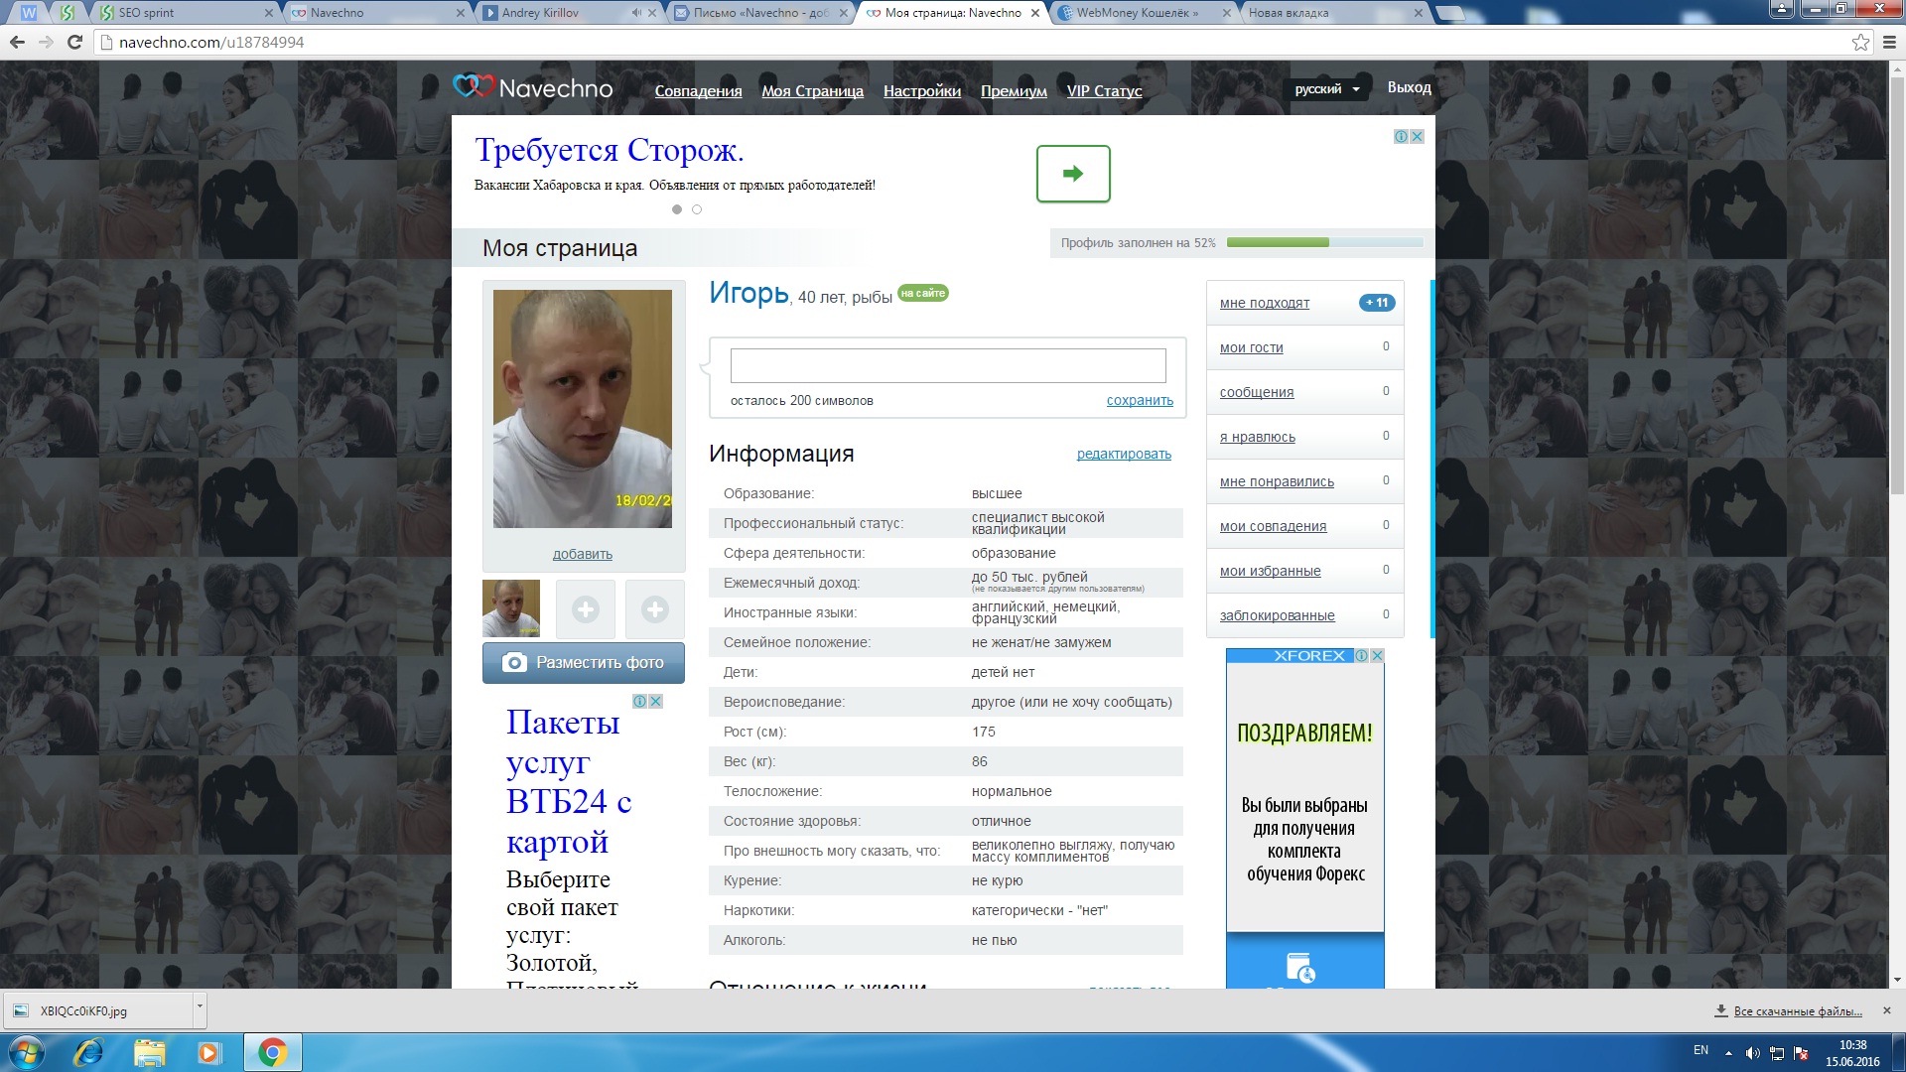The height and width of the screenshot is (1072, 1906).
Task: Select first ad carousel dot
Action: [677, 209]
